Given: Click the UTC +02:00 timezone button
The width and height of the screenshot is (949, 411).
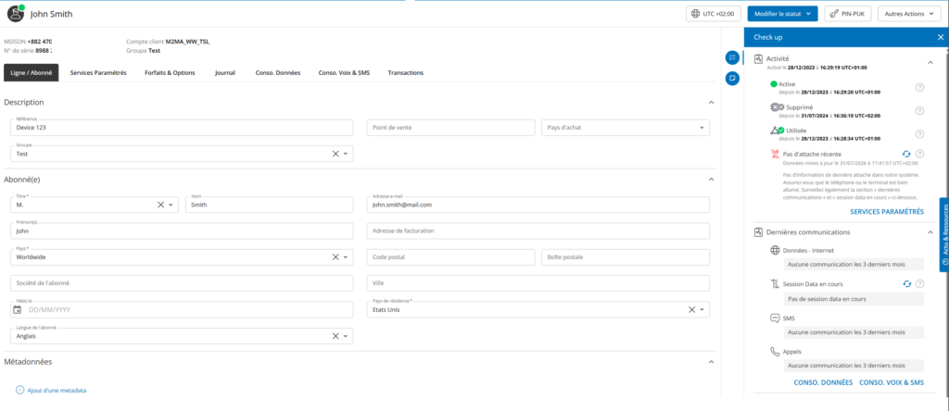Looking at the screenshot, I should tap(714, 13).
